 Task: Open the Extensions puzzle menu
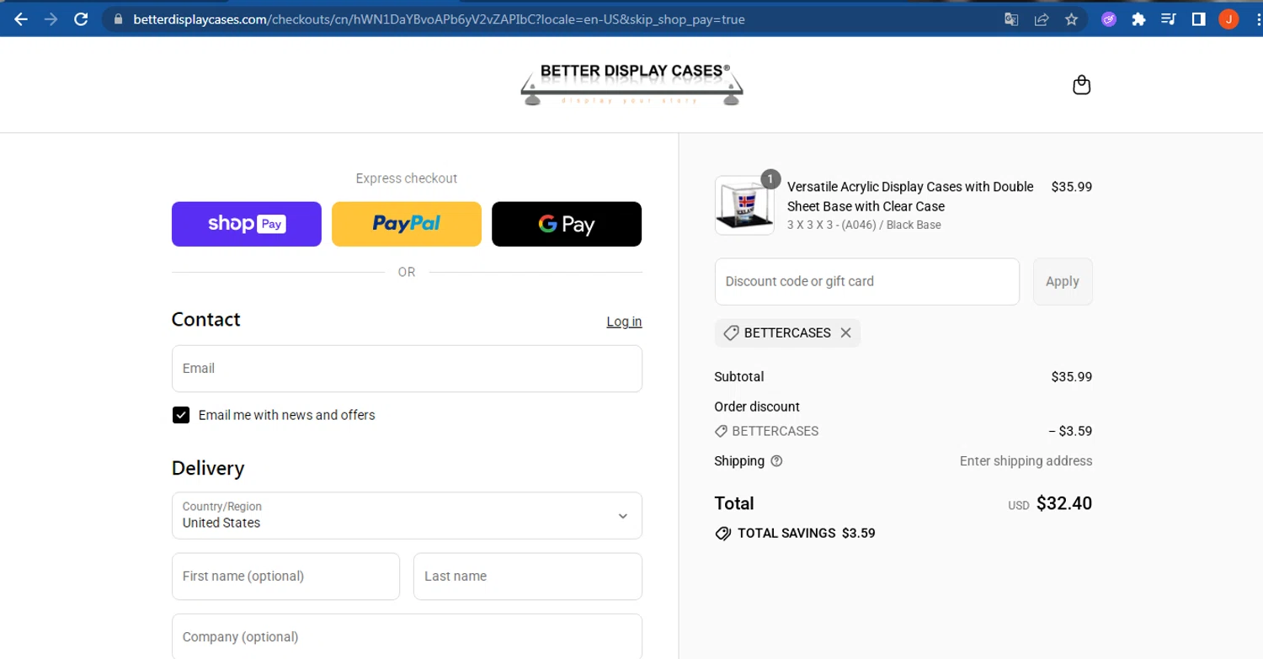click(1138, 19)
